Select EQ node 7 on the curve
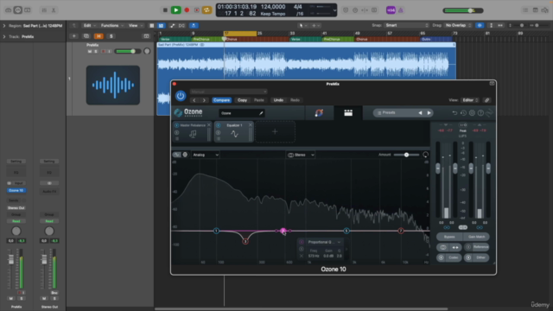Viewport: 553px width, 311px height. coord(401,231)
